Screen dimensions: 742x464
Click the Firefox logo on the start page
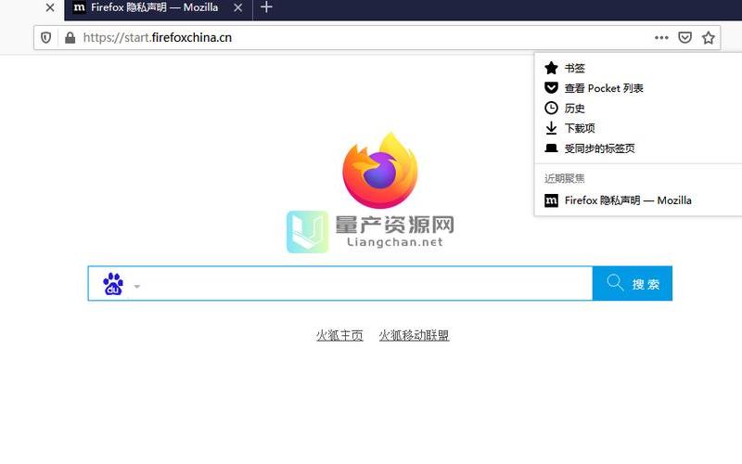point(380,171)
